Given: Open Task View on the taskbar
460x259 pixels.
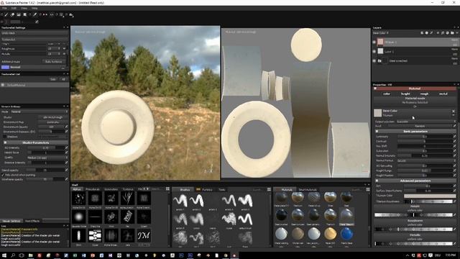Looking at the screenshot, I should [22, 255].
